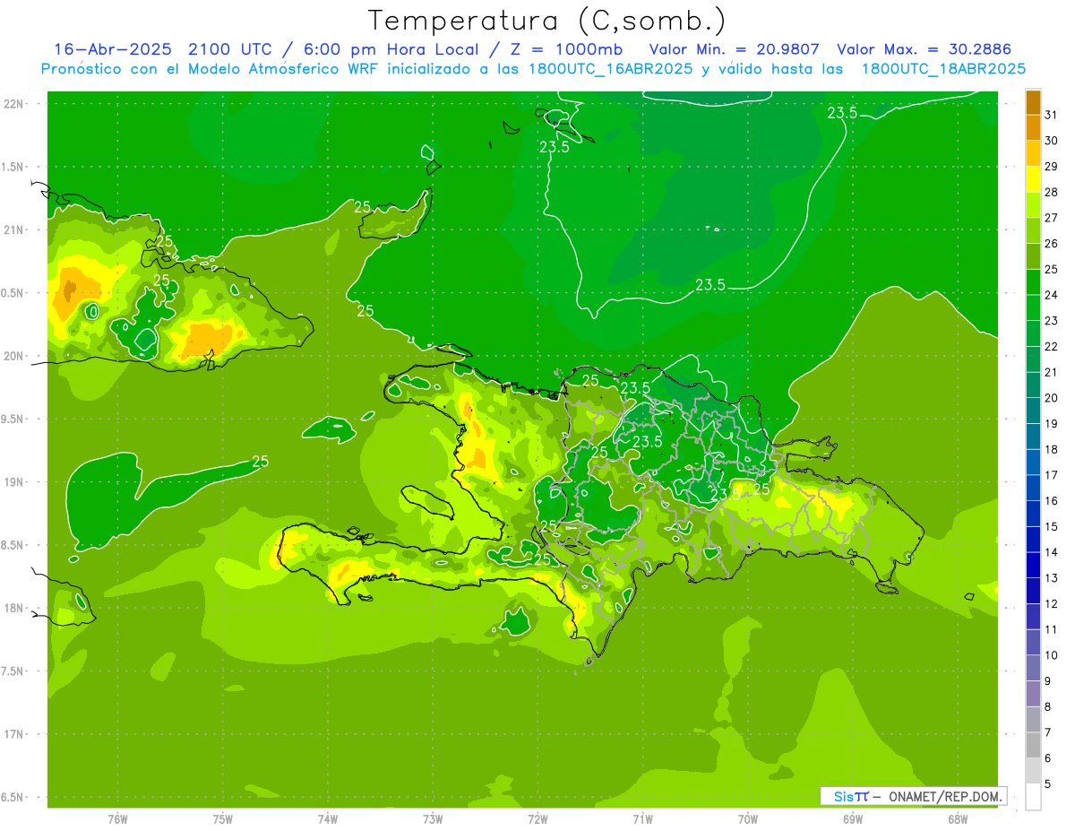
Task: Click the "ONAMET/REP.DOM." credit label
Action: [946, 796]
